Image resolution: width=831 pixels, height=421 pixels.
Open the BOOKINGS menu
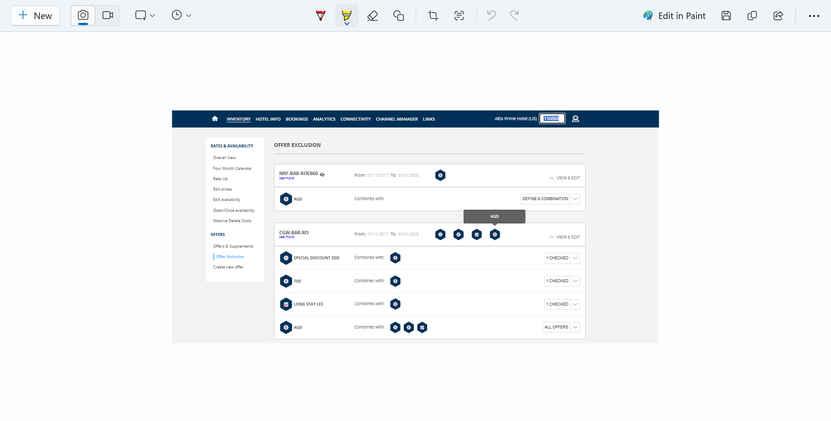[x=297, y=119]
